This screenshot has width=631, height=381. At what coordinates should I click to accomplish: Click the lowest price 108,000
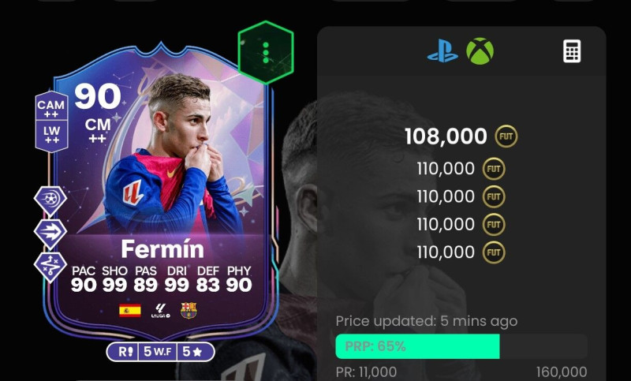coord(446,136)
